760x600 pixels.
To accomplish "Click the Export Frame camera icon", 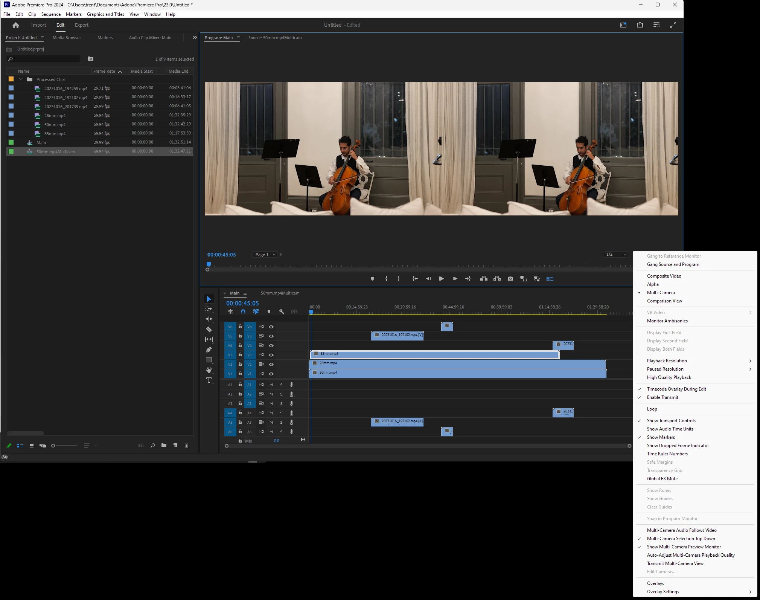I will (x=510, y=279).
